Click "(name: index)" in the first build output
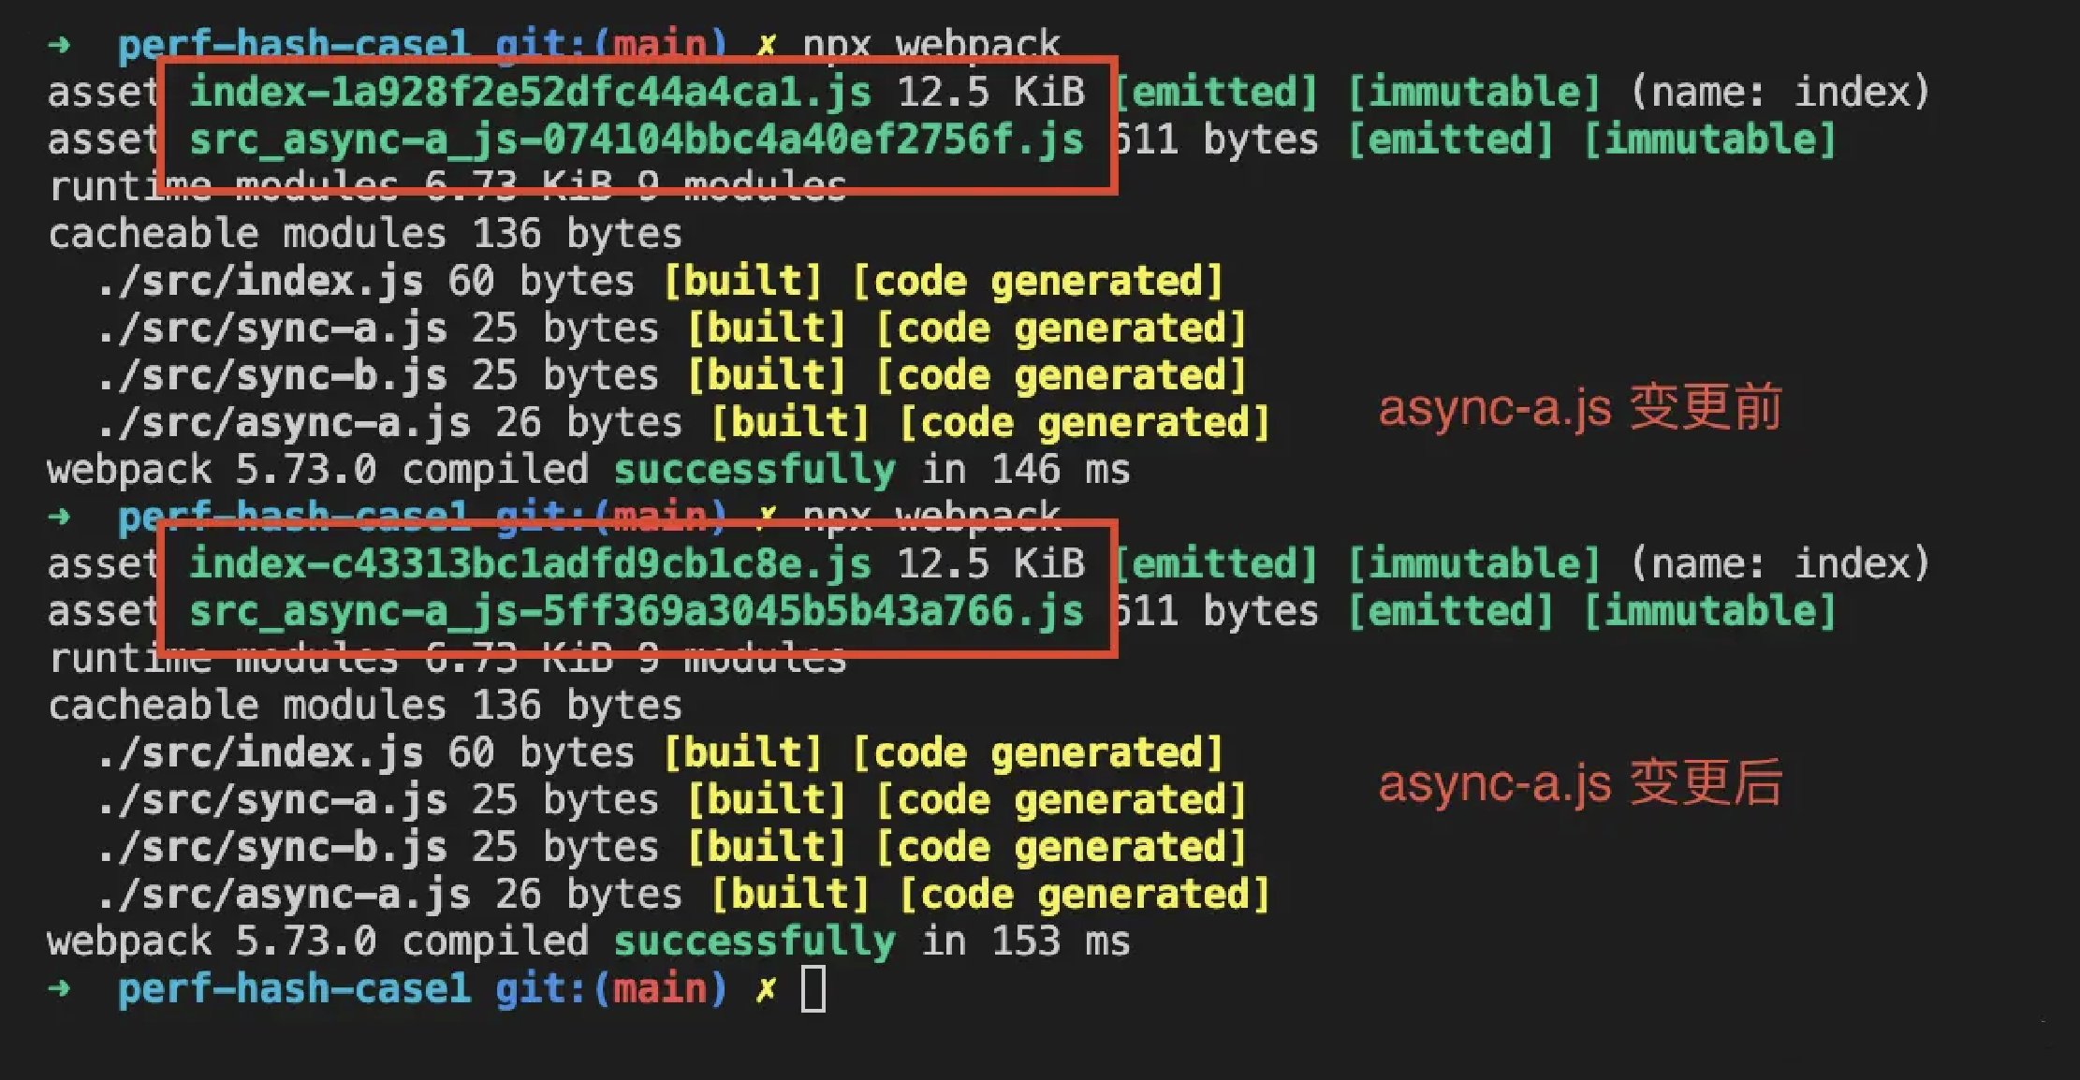 [1780, 92]
